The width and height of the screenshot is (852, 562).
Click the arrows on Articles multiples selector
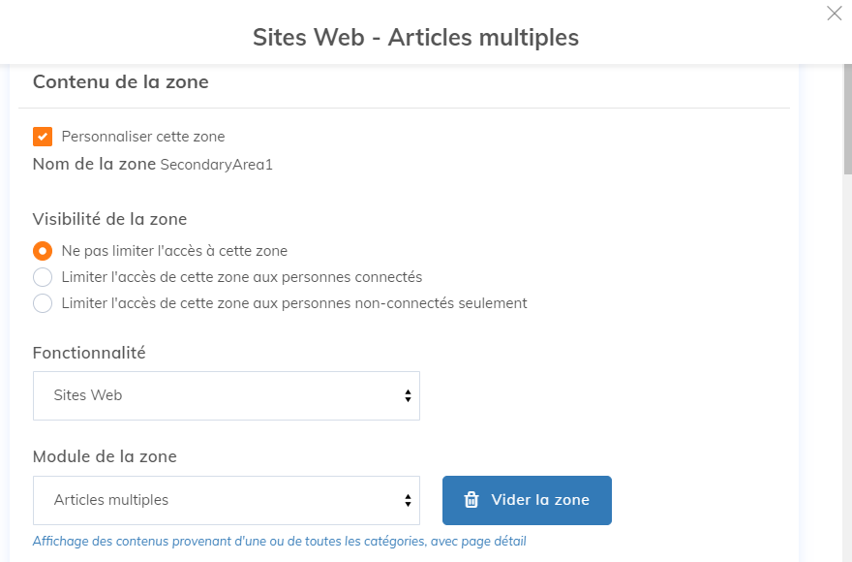pos(410,500)
